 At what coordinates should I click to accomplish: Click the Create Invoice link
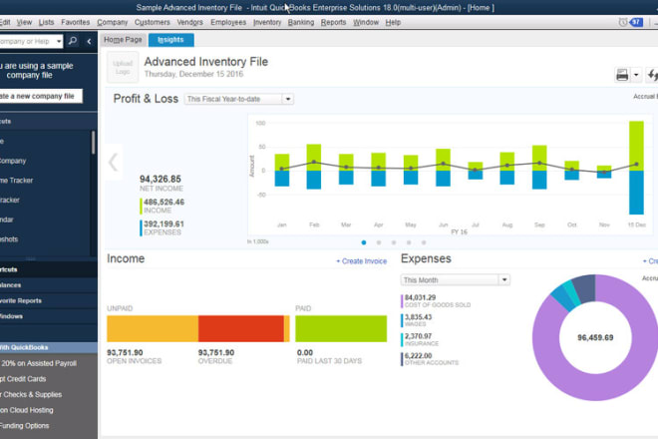click(x=361, y=261)
